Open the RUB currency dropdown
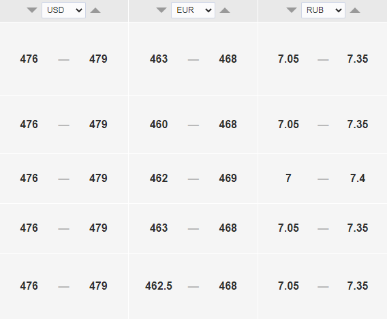The width and height of the screenshot is (387, 319). pyautogui.click(x=323, y=10)
